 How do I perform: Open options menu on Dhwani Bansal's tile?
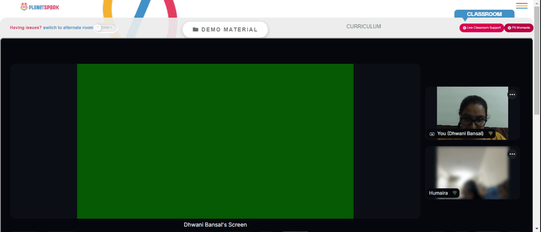point(512,94)
